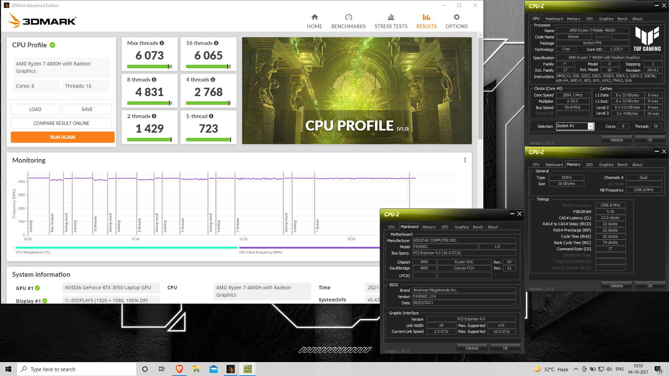
Task: Click mainboard Model field FA506IC
Action: point(445,247)
